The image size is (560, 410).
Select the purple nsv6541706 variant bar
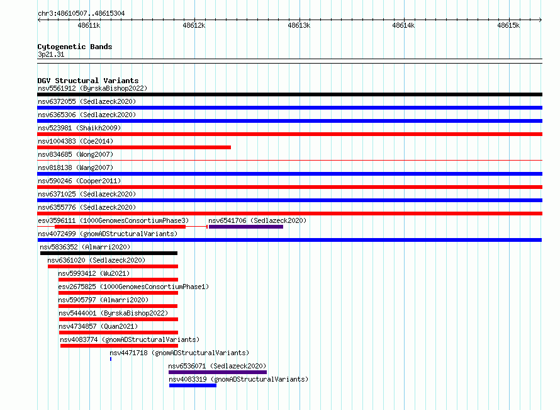(246, 227)
